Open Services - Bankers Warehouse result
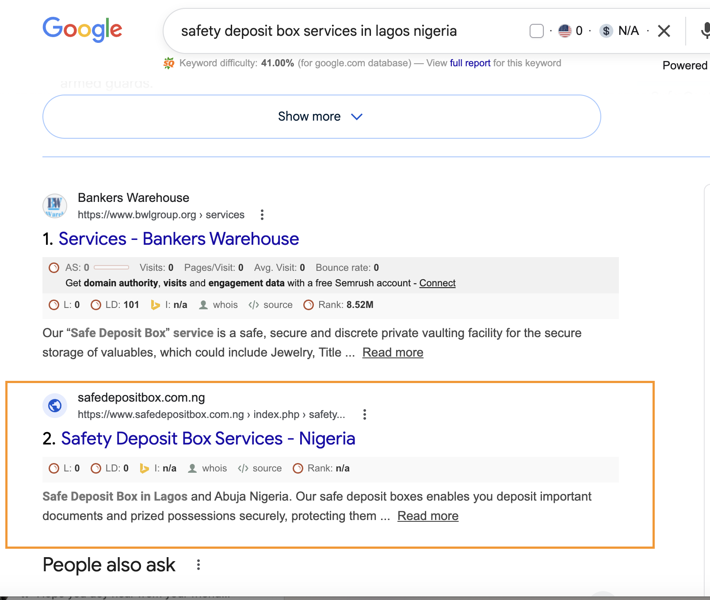Screen dimensions: 710x600 179,239
